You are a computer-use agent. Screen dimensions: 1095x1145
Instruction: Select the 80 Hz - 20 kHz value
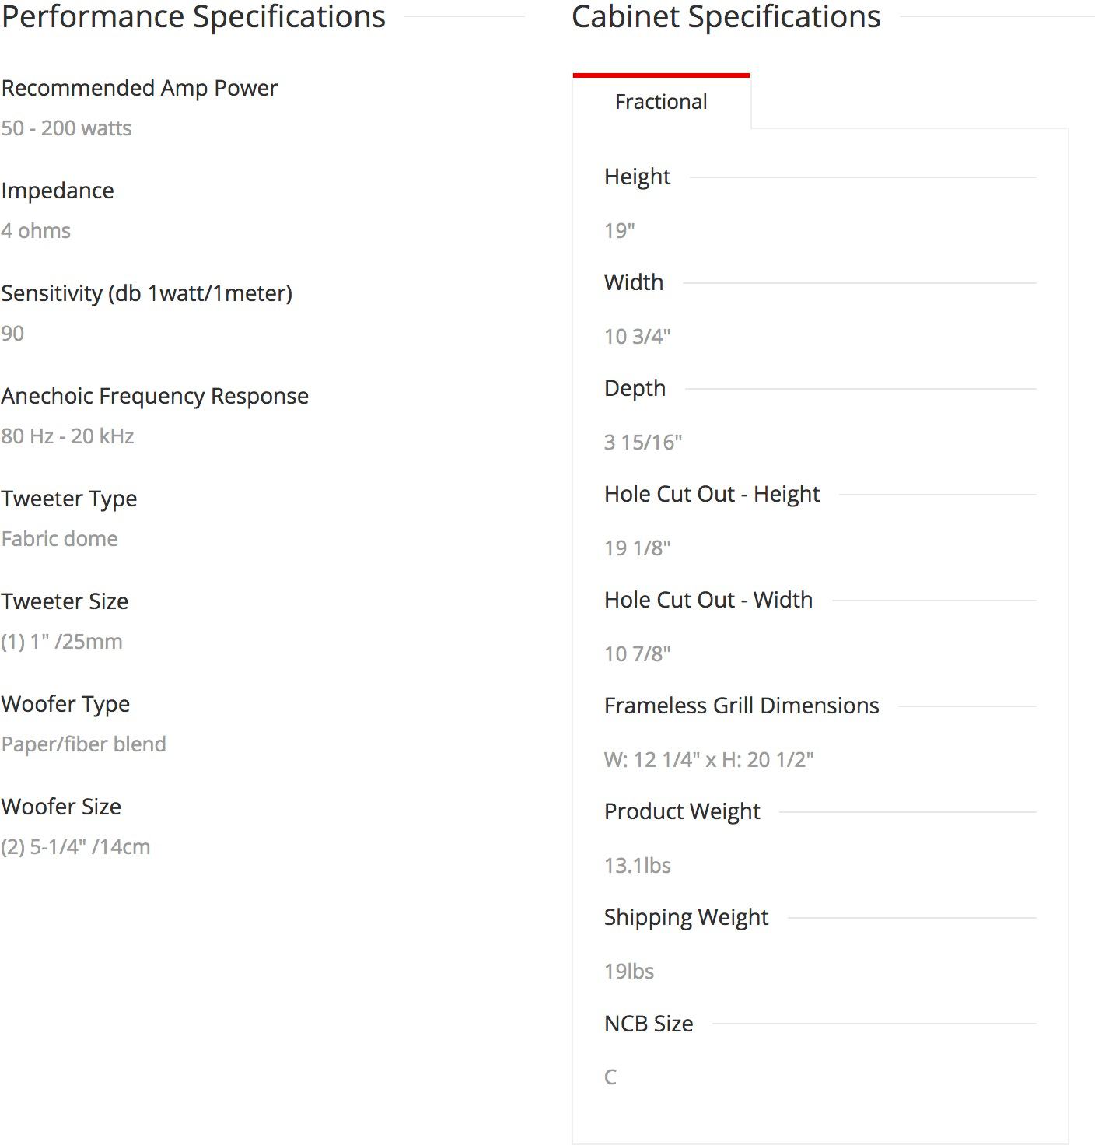[68, 436]
